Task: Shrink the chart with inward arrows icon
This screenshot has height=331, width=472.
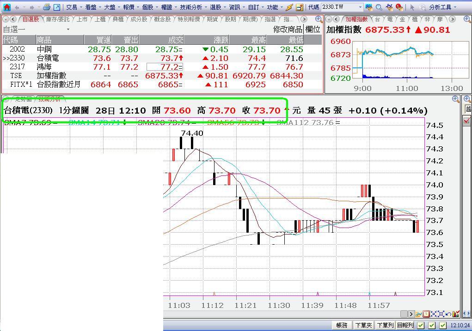Action: (x=434, y=314)
